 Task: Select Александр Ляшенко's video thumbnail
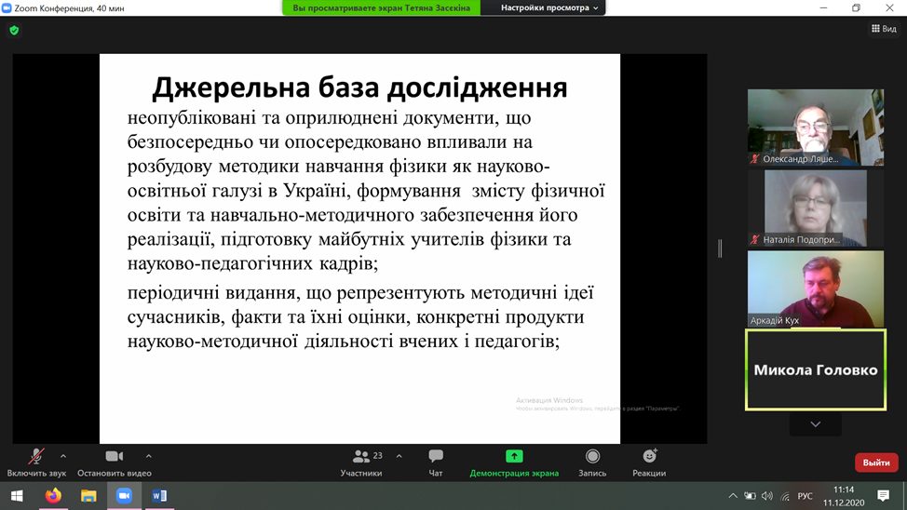816,127
